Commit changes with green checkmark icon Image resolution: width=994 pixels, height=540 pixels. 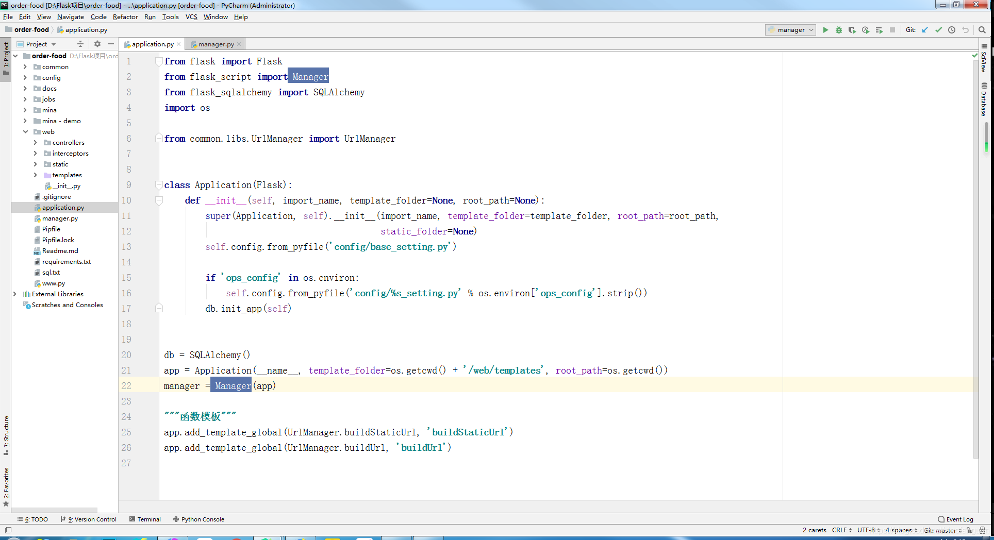(938, 30)
